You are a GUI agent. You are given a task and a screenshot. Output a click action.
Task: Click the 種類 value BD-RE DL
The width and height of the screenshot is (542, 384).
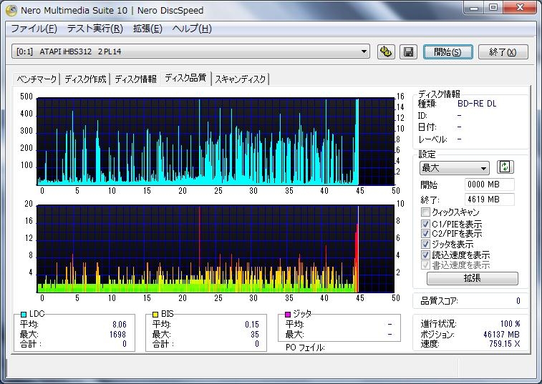coord(477,104)
